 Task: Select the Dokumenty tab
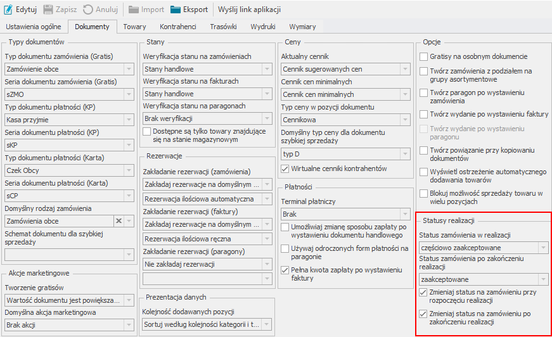point(93,27)
